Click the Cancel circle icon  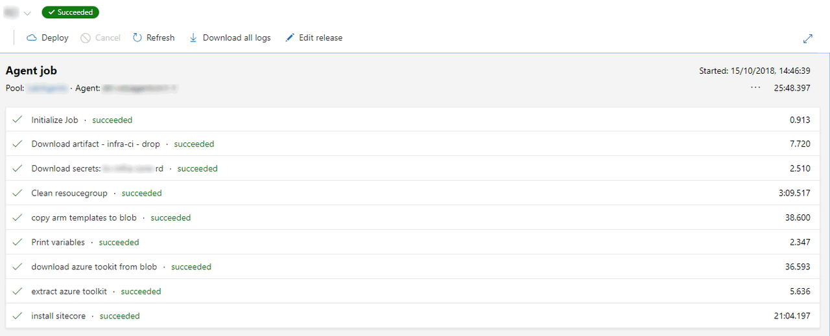click(x=86, y=38)
